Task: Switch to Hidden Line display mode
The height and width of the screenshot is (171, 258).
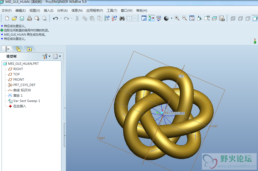Action: 240,18
